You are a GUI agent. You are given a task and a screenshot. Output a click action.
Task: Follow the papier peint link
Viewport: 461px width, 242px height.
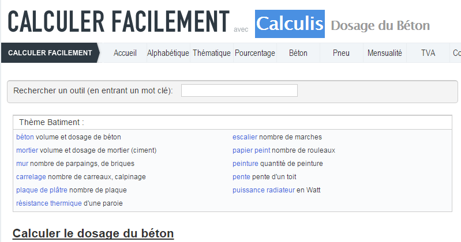[x=252, y=150]
